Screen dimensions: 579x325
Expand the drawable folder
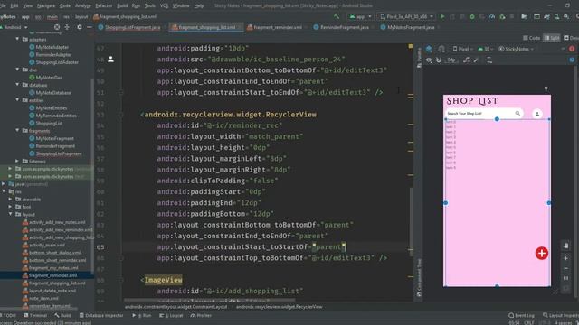10,199
